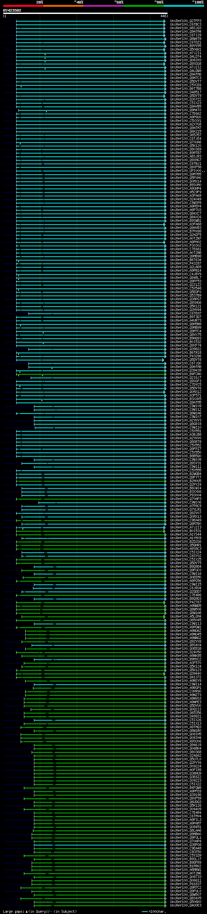Select the red 20% identity legend segment
207x914 pixels.
[x=23, y=6]
